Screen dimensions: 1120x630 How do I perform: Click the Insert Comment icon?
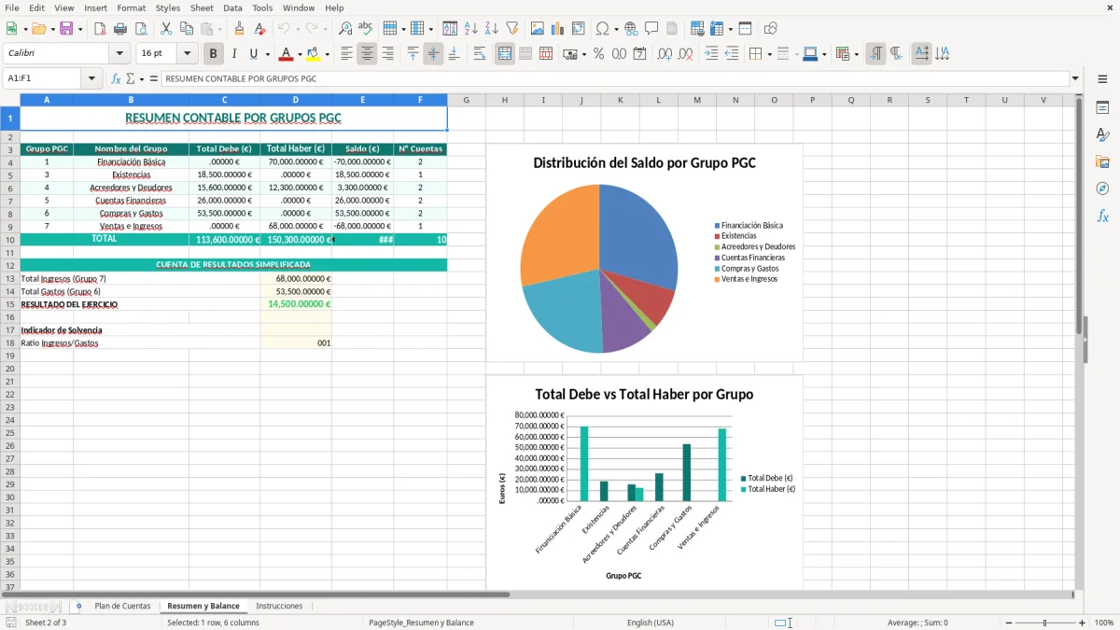tap(651, 29)
